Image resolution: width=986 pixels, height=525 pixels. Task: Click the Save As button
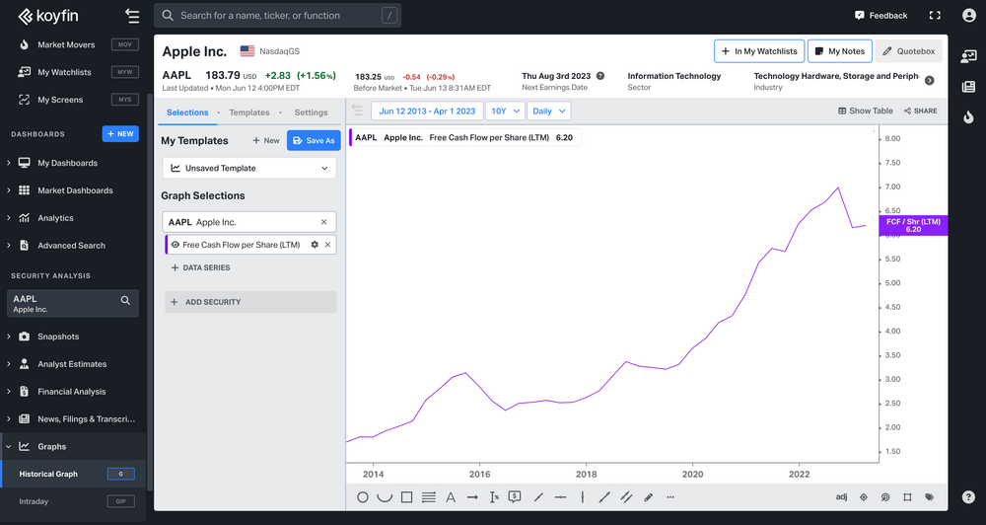313,141
